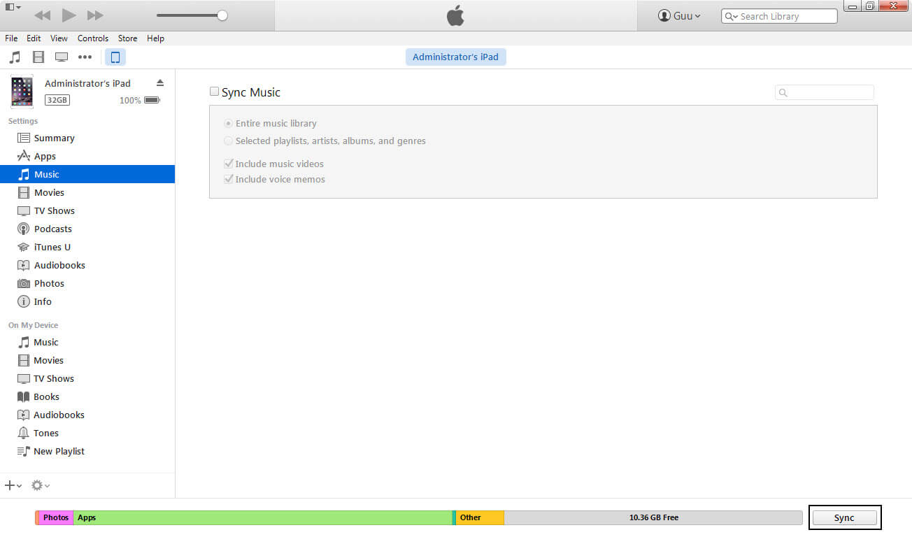Open TV Shows under Settings sidebar
Image resolution: width=912 pixels, height=537 pixels.
[x=87, y=210]
